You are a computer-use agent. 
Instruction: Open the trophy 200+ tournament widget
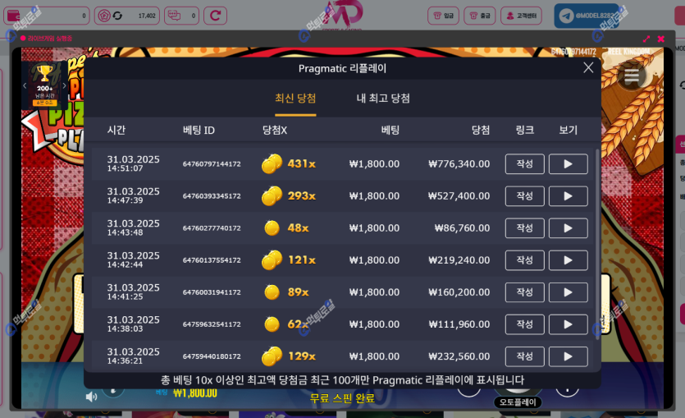44,85
